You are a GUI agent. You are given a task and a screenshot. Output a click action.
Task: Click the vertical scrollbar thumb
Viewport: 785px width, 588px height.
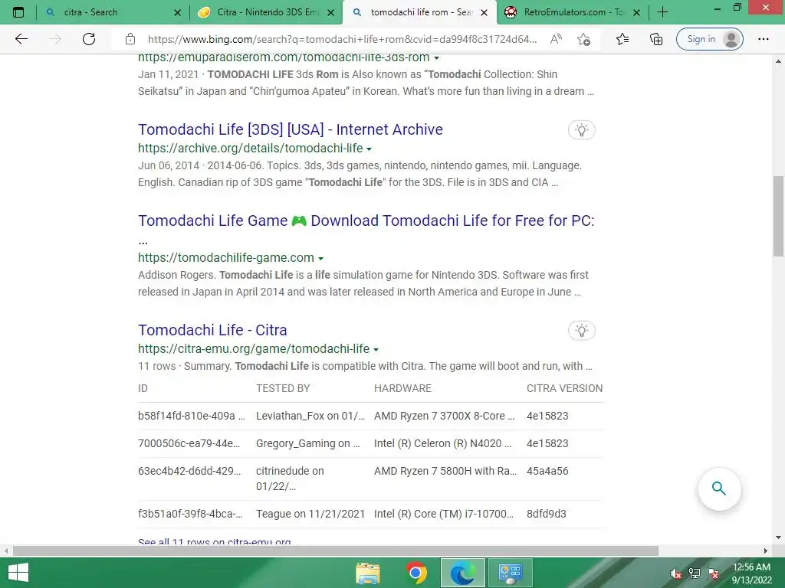[778, 216]
